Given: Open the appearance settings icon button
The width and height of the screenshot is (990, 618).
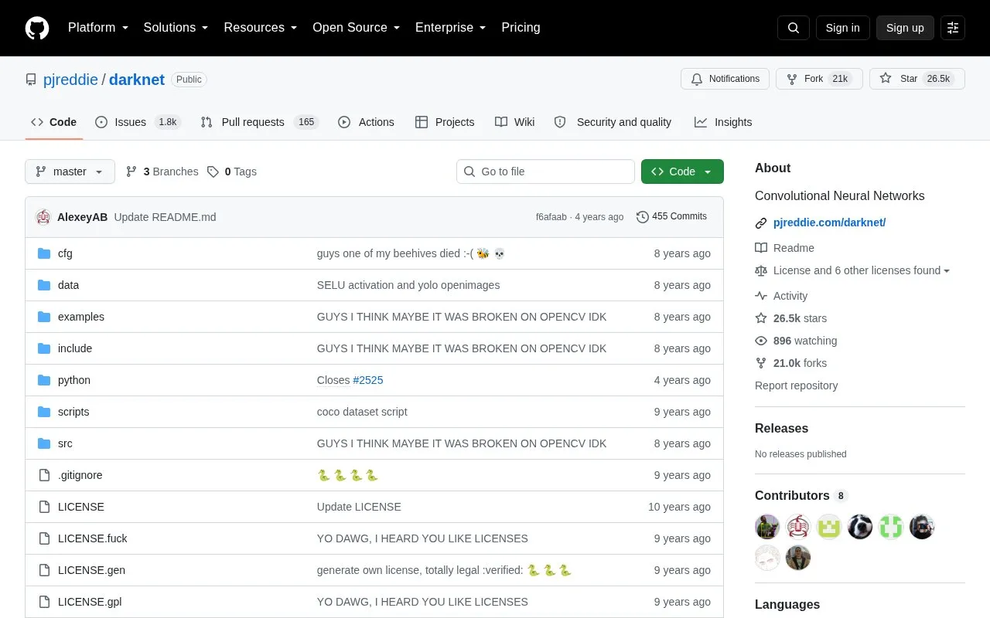Looking at the screenshot, I should point(953,28).
